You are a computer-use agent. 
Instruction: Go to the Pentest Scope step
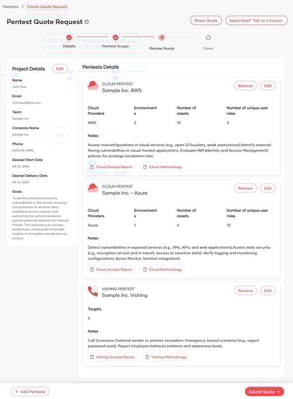(115, 38)
